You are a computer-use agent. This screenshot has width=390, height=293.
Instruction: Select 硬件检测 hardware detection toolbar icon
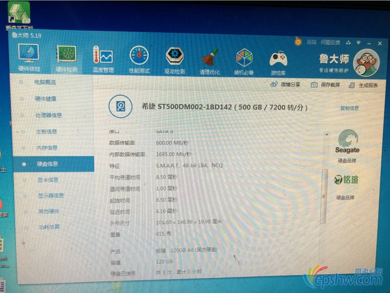pos(67,59)
